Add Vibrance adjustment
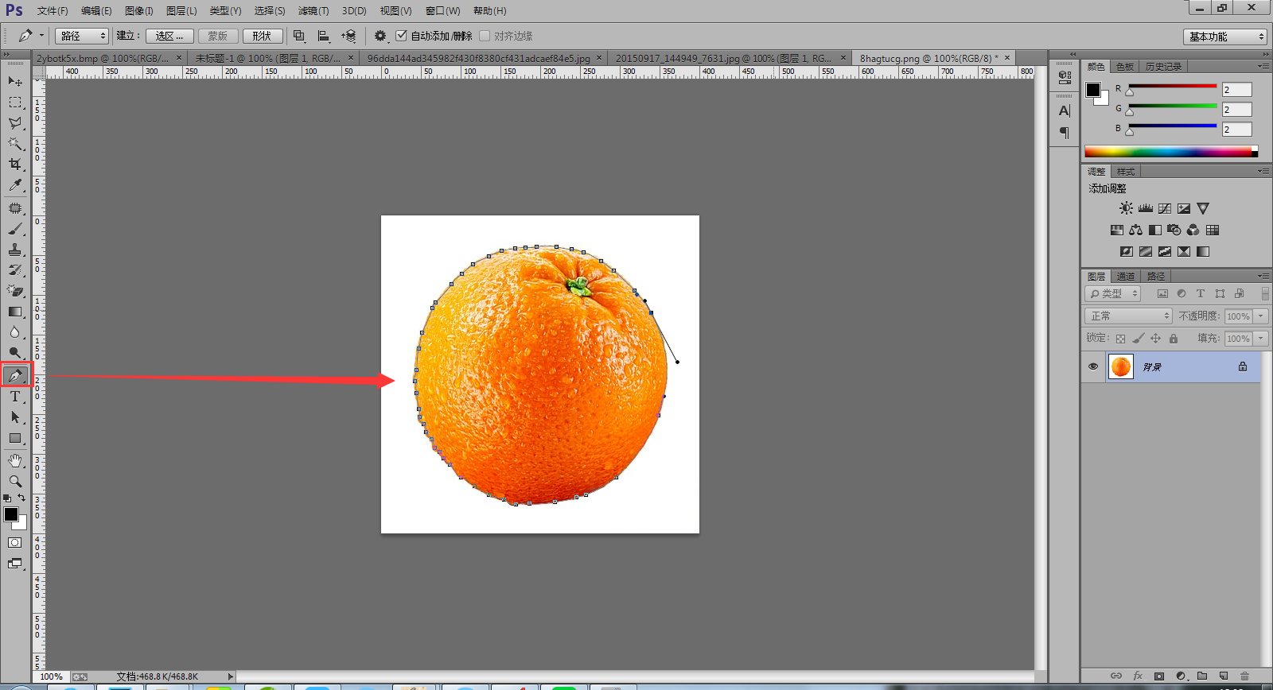The width and height of the screenshot is (1273, 690). click(x=1203, y=208)
